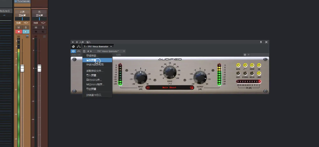This screenshot has height=147, width=319.
Task: Open the plugin settings gear
Action: (x=245, y=55)
